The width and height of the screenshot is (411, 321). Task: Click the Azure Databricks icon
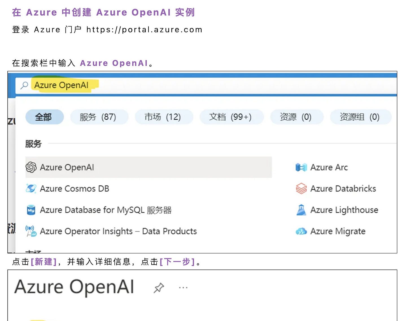click(301, 189)
